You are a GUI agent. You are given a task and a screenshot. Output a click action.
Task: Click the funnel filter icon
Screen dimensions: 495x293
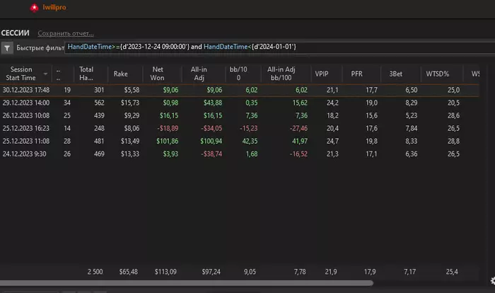(x=7, y=48)
